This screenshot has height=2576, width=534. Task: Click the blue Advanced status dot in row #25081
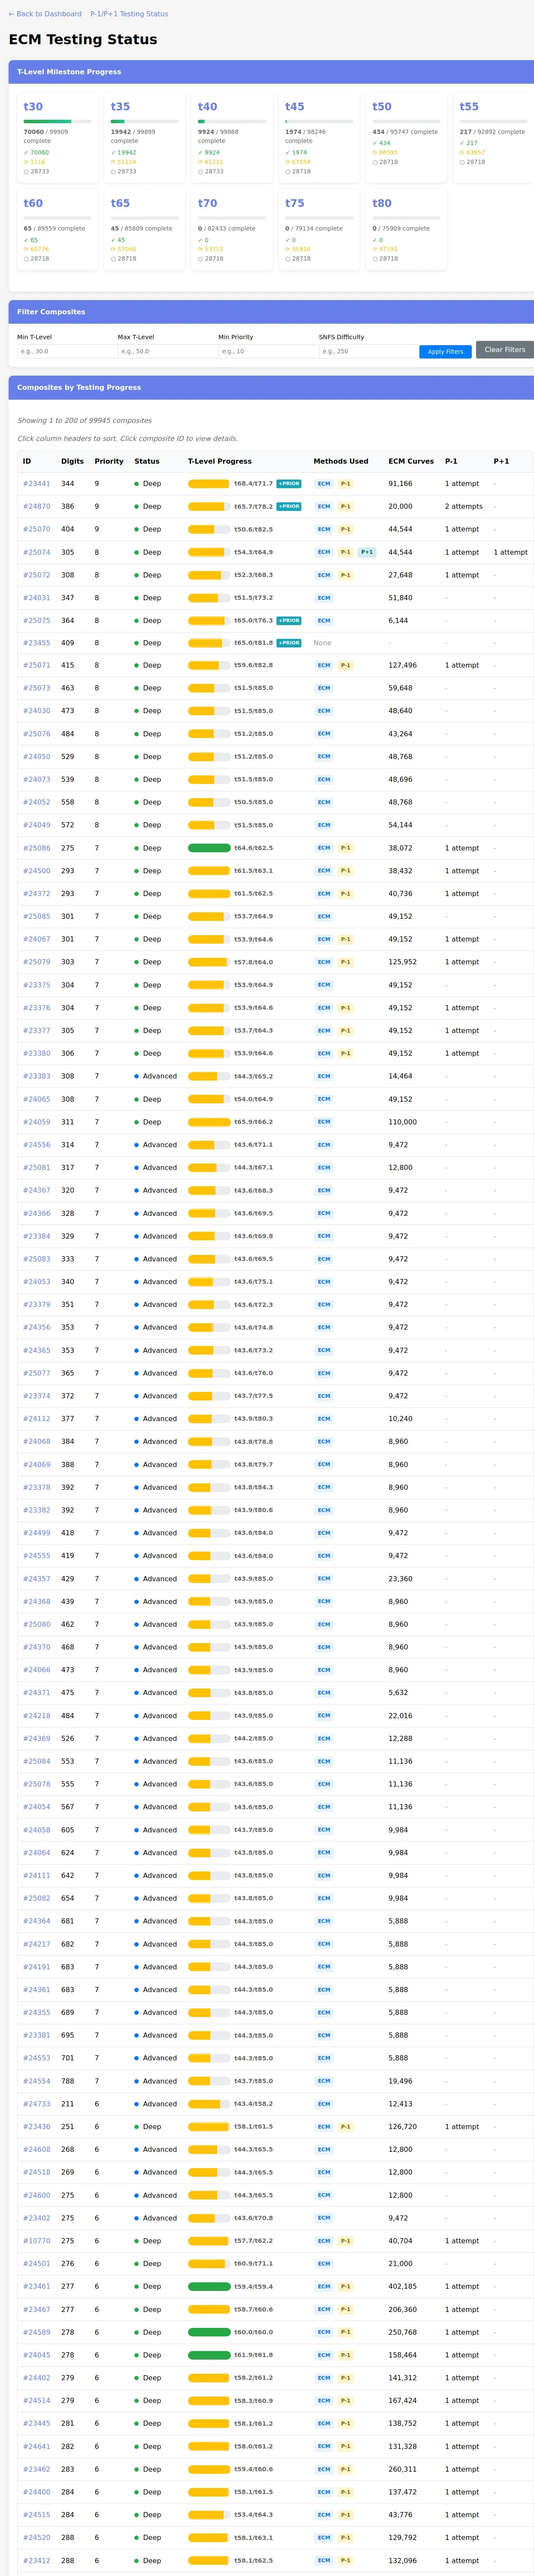click(x=137, y=1168)
